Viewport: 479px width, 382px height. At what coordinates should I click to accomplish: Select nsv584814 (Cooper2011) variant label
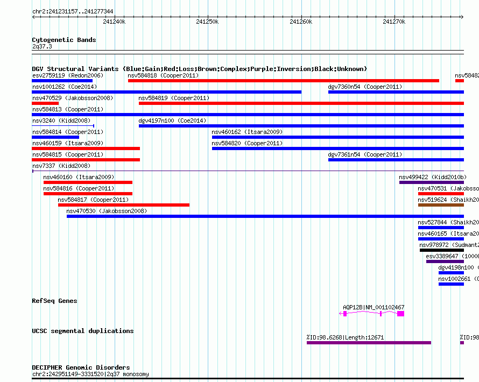coord(68,132)
